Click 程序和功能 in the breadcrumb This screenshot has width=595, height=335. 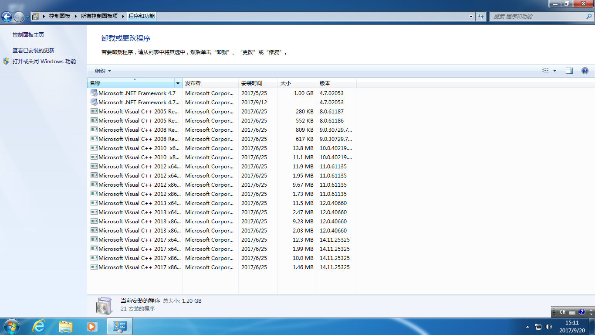(142, 16)
